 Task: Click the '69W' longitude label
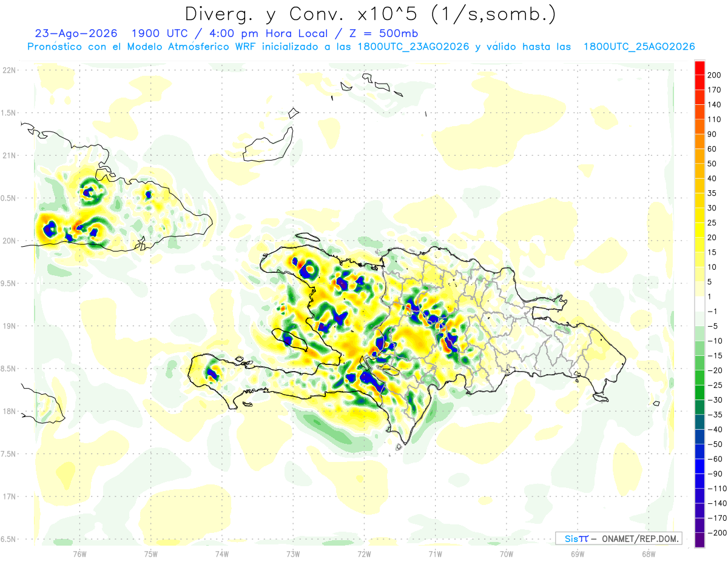[x=577, y=553]
